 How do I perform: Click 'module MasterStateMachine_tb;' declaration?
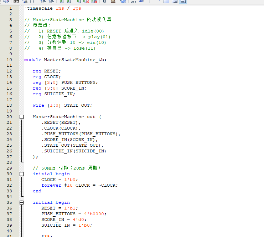65,60
